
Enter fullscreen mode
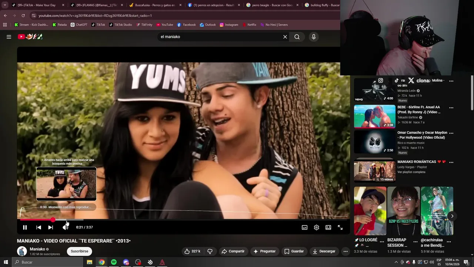coord(340,227)
